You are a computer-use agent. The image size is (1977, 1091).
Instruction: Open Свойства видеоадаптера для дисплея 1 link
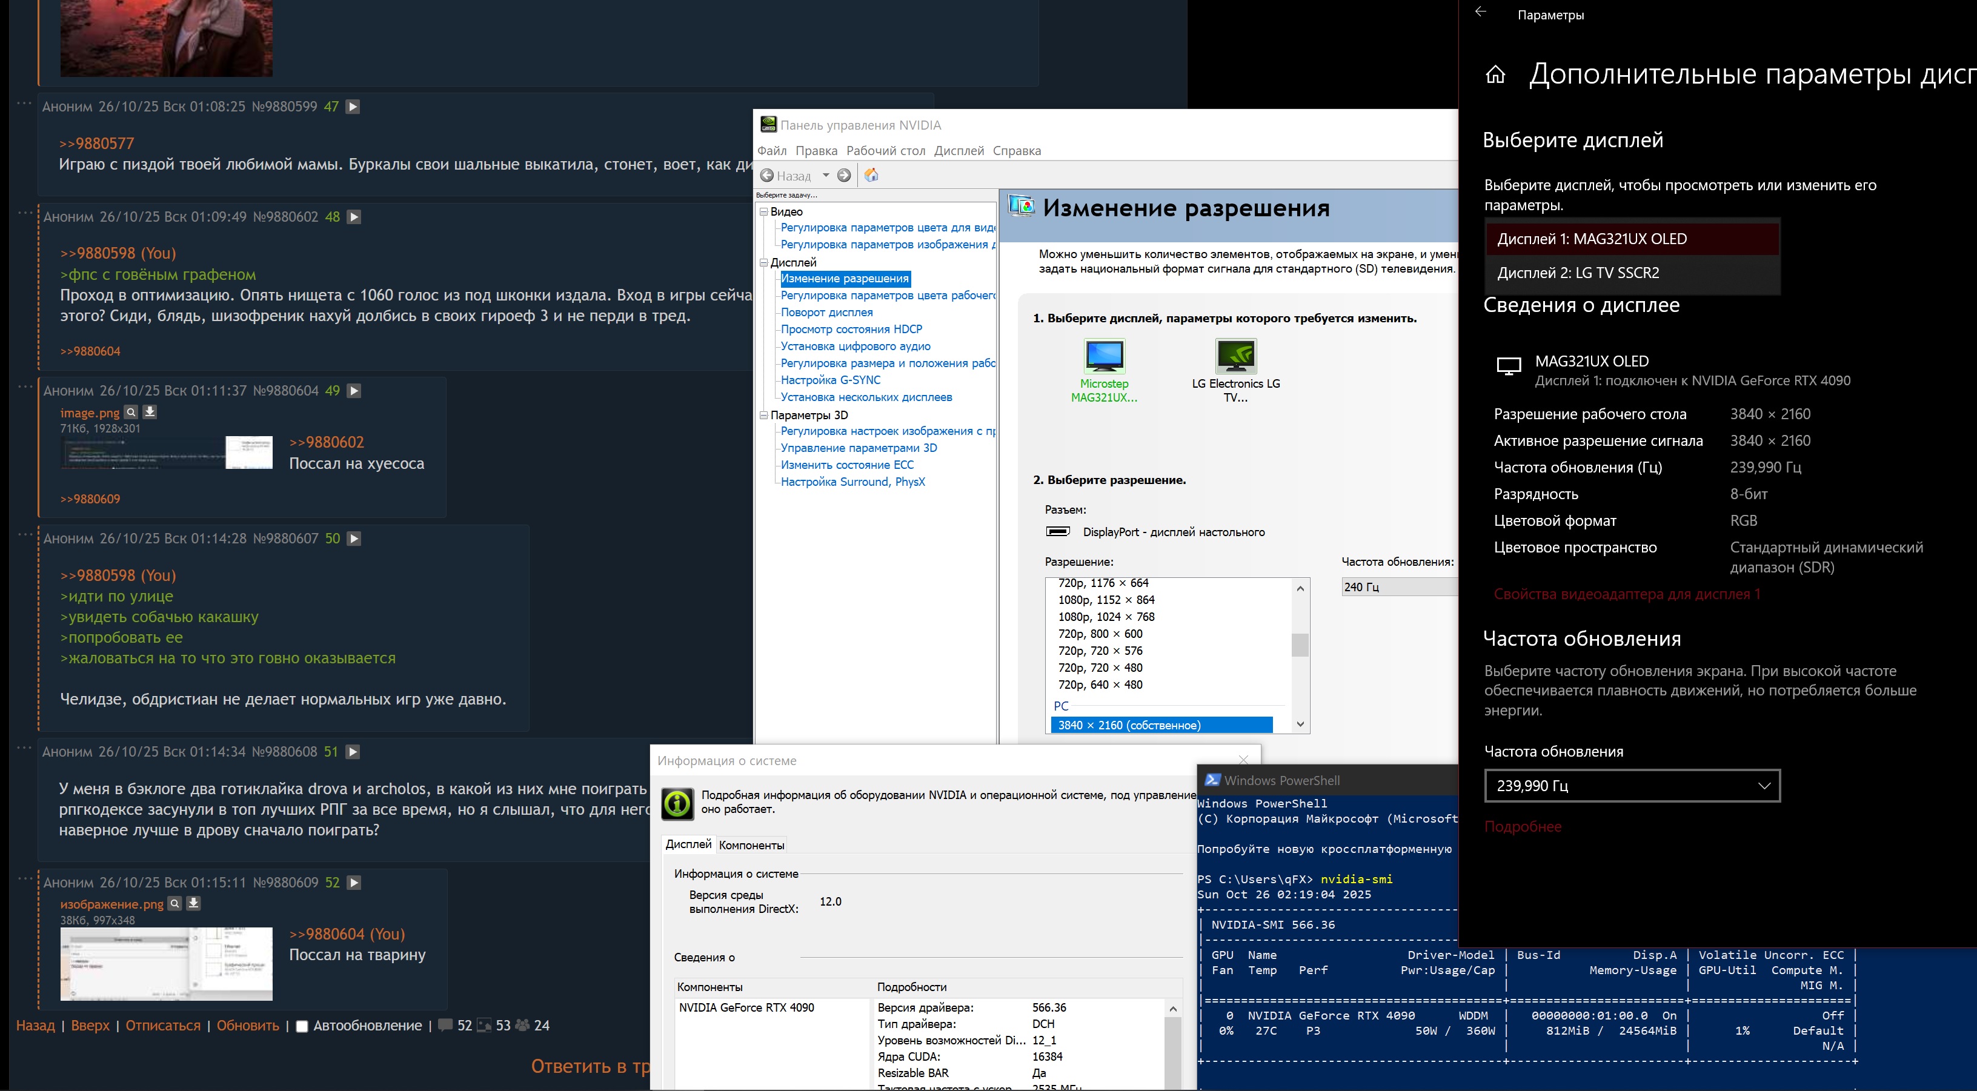(x=1626, y=594)
